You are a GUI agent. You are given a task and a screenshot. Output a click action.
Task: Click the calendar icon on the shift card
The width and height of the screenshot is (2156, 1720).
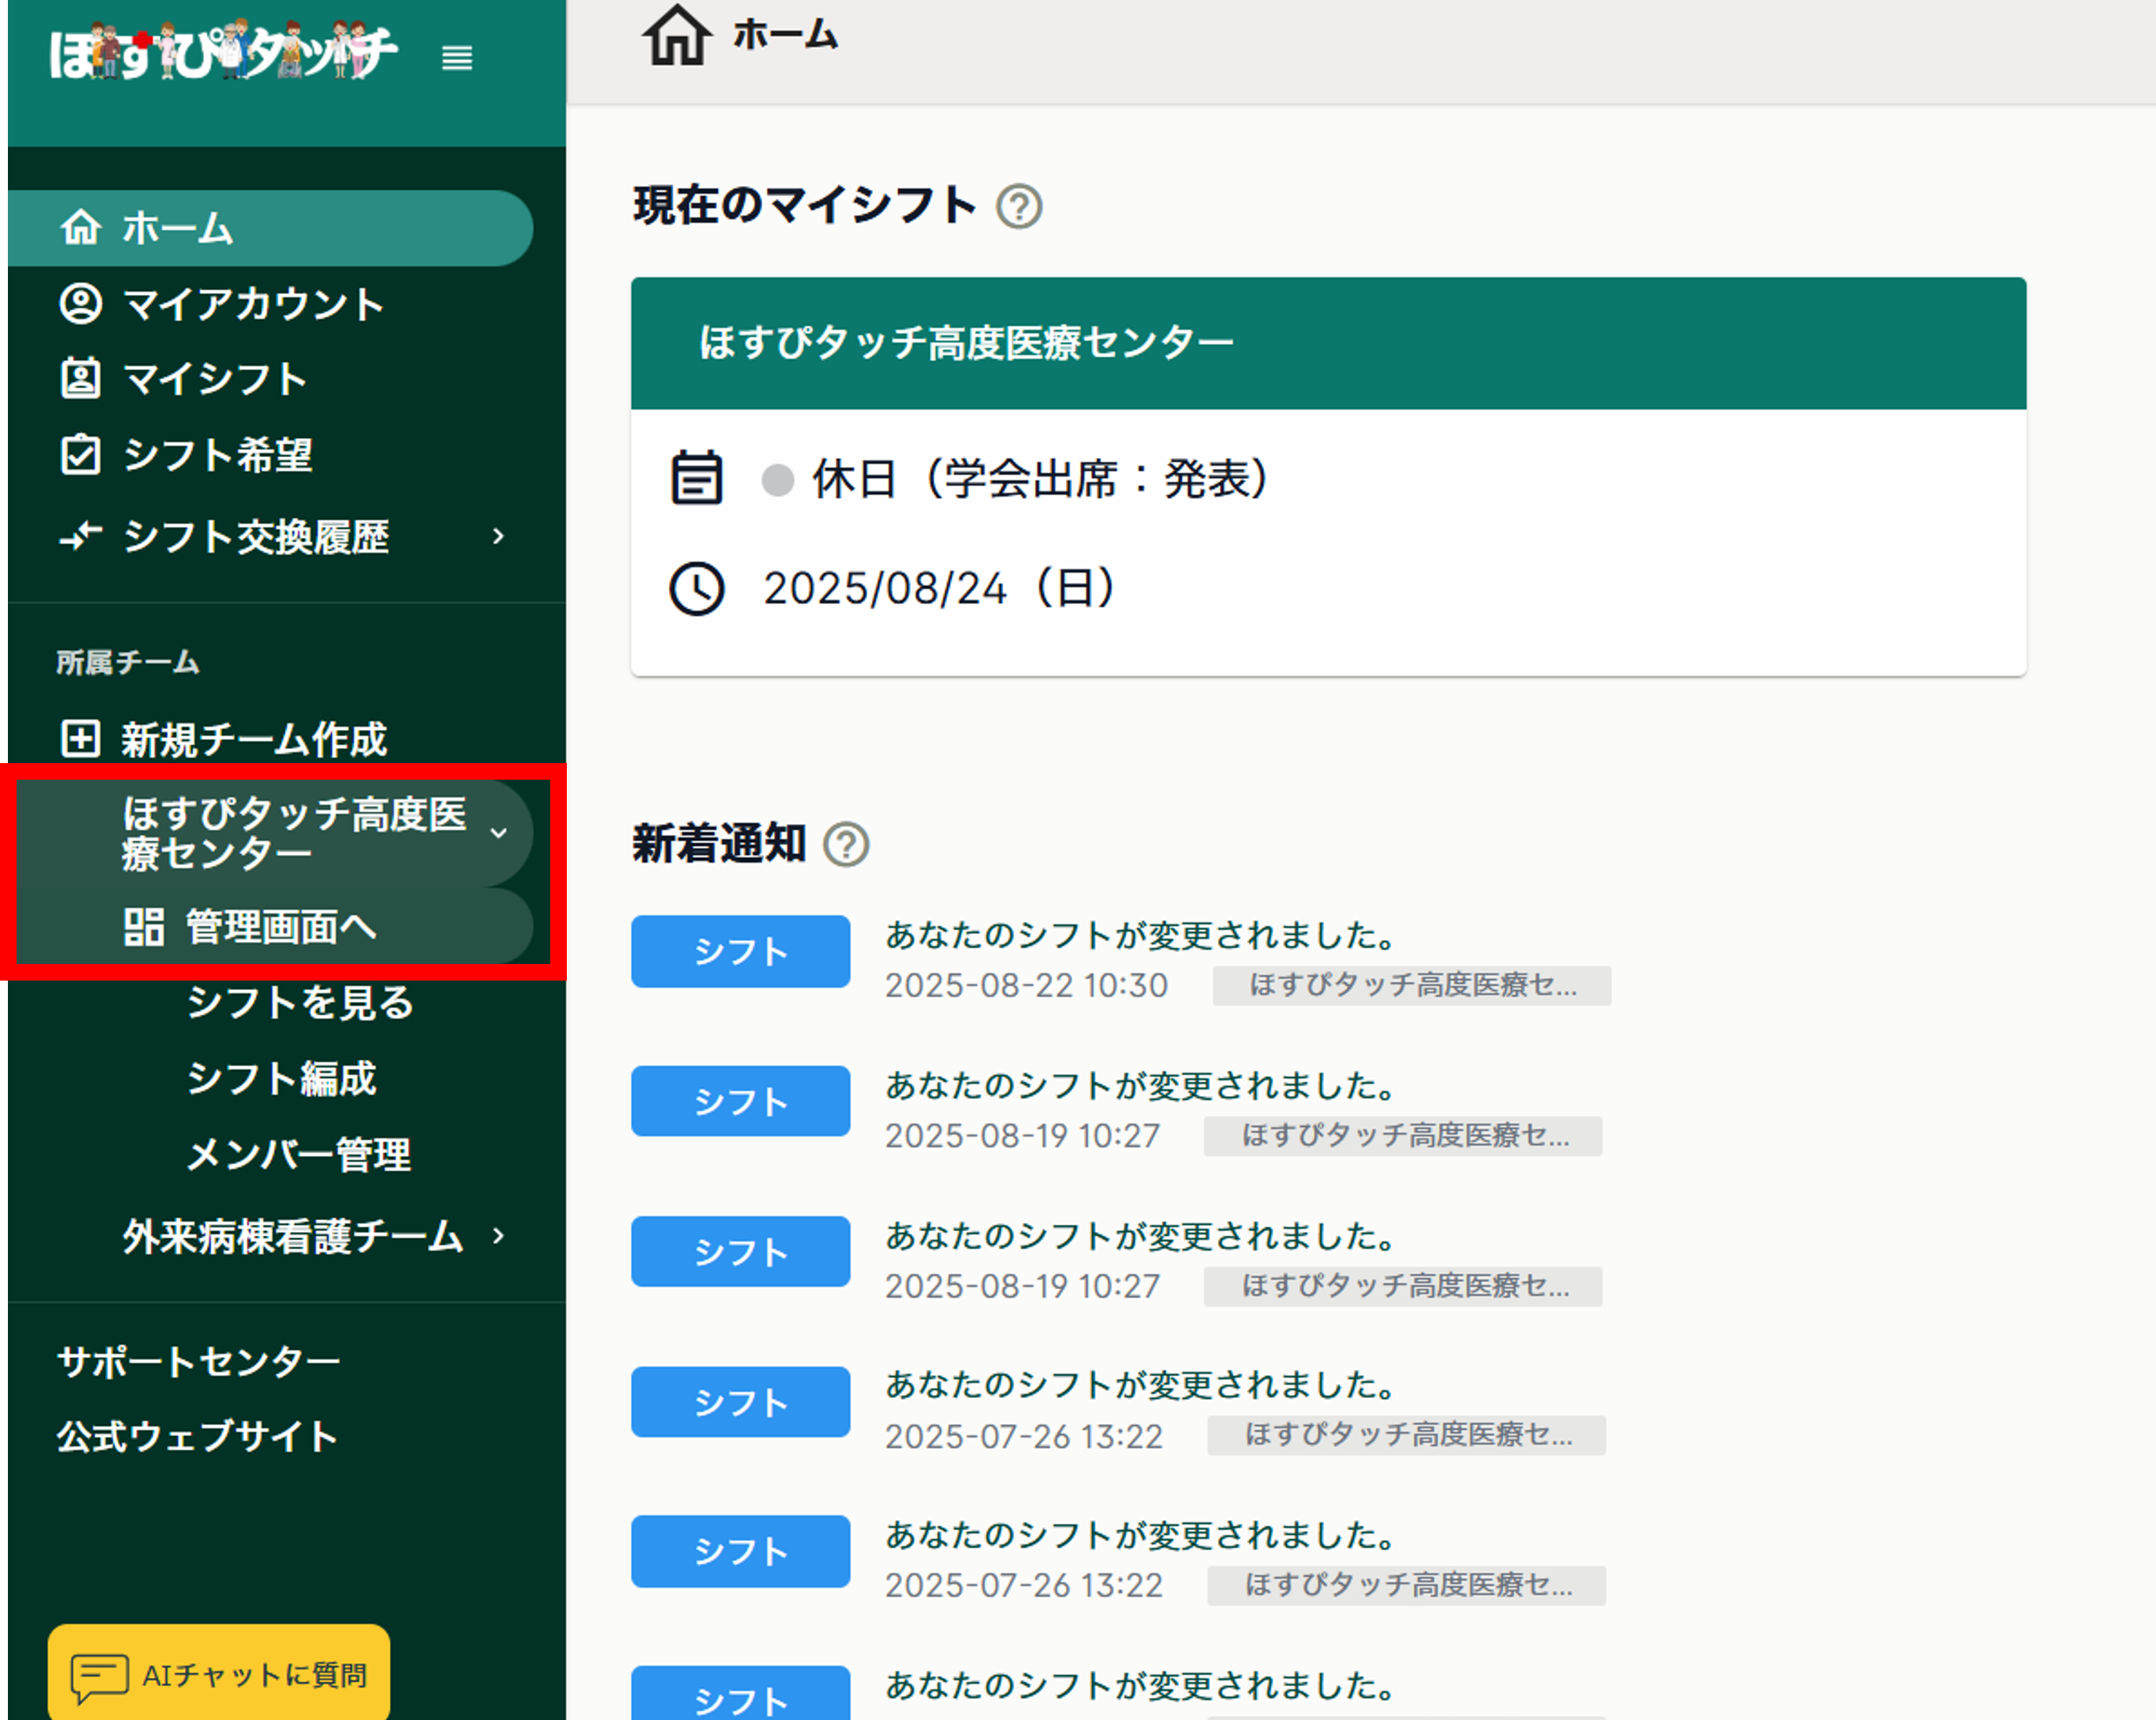click(697, 478)
